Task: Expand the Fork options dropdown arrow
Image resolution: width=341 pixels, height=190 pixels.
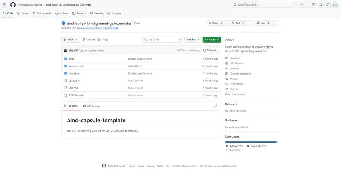Action: coord(250,23)
